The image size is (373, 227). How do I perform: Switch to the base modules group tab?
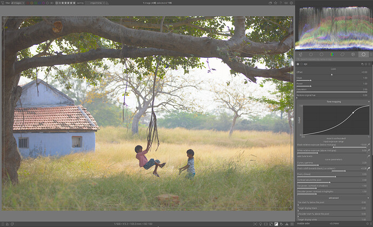pyautogui.click(x=322, y=55)
